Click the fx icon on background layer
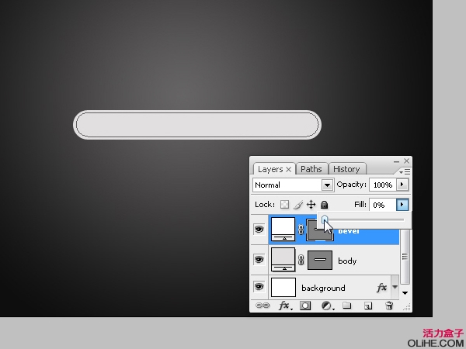 point(381,287)
